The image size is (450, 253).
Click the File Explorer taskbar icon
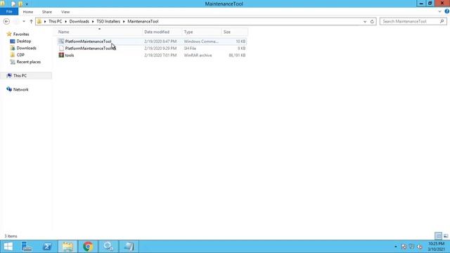67,247
